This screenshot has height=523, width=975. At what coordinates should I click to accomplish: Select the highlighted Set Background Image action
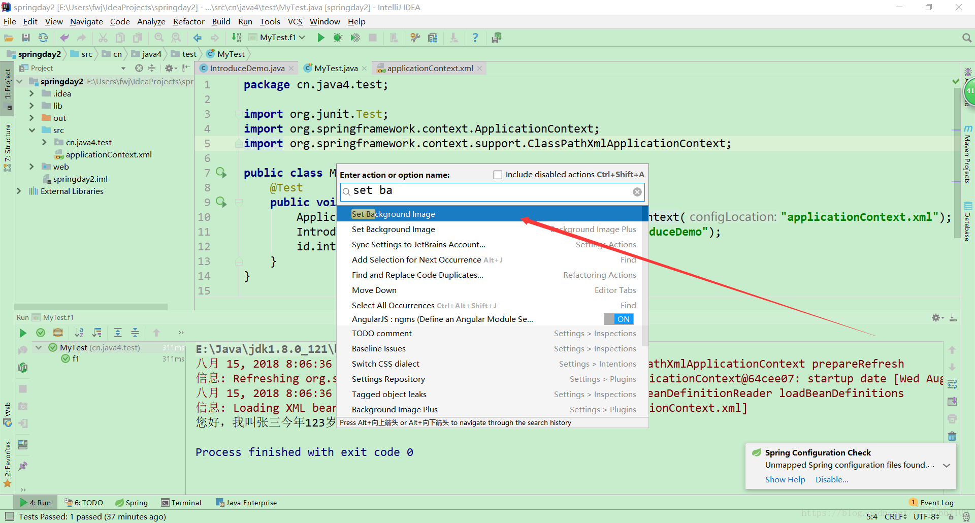490,214
